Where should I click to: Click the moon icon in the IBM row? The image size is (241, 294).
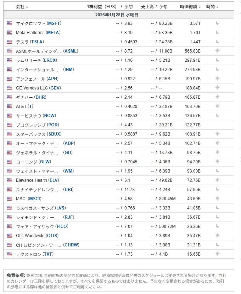(218, 69)
